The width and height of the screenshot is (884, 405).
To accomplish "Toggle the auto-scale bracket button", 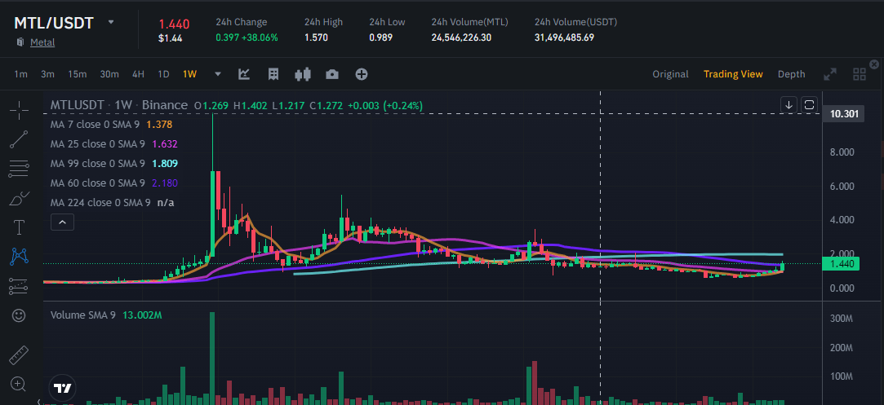I will click(x=809, y=104).
